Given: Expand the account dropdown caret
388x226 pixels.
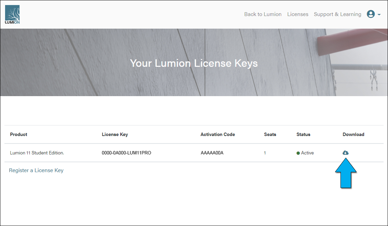Looking at the screenshot, I should (379, 14).
